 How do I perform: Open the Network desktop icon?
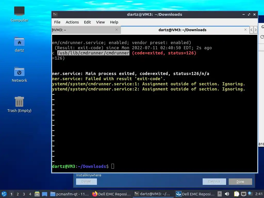tap(19, 75)
